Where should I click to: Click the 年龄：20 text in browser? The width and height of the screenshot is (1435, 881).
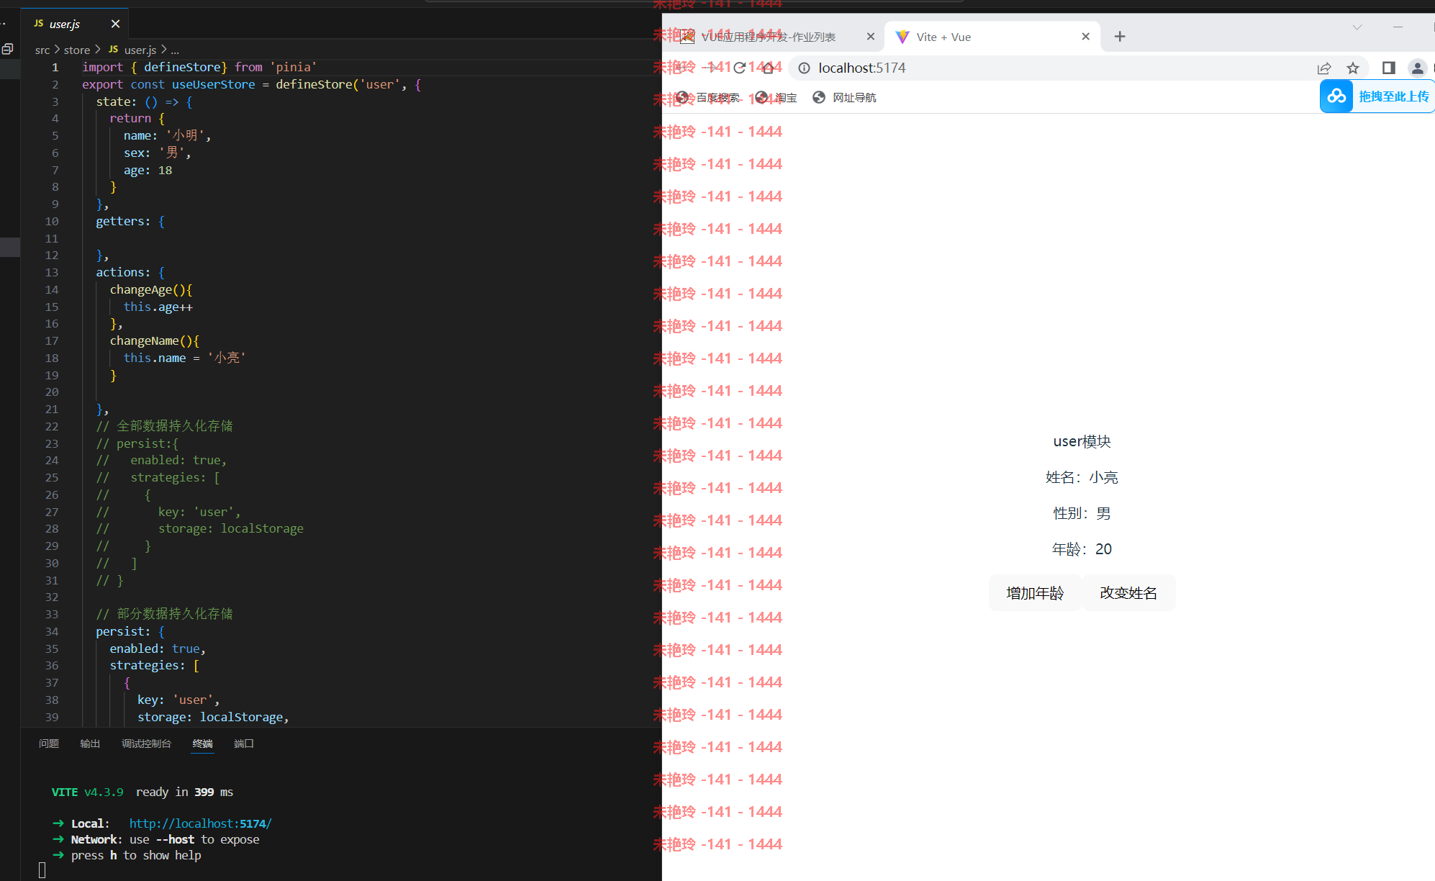coord(1082,549)
